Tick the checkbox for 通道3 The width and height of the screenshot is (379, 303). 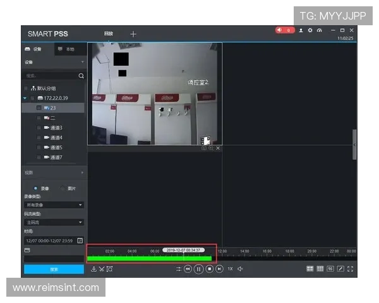tap(39, 128)
